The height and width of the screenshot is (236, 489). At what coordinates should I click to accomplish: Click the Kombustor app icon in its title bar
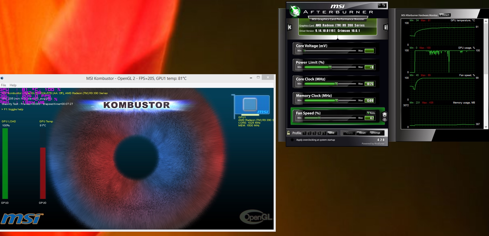click(x=2, y=78)
